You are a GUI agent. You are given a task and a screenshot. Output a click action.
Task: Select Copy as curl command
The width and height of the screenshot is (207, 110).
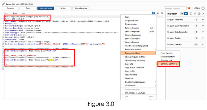point(139,68)
